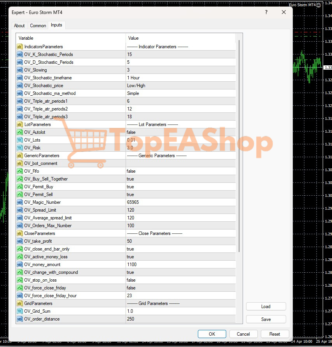The width and height of the screenshot is (332, 347).
Task: Open OV_Stochastic_timeframe 1 Hour dropdown value
Action: (x=180, y=78)
